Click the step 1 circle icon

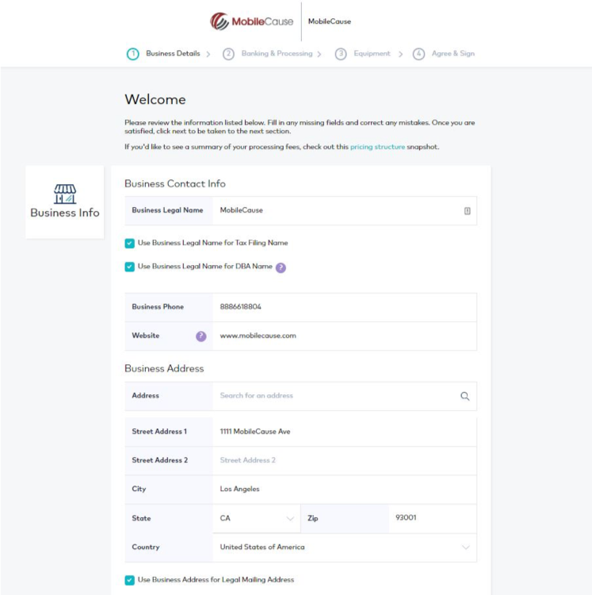(x=132, y=54)
